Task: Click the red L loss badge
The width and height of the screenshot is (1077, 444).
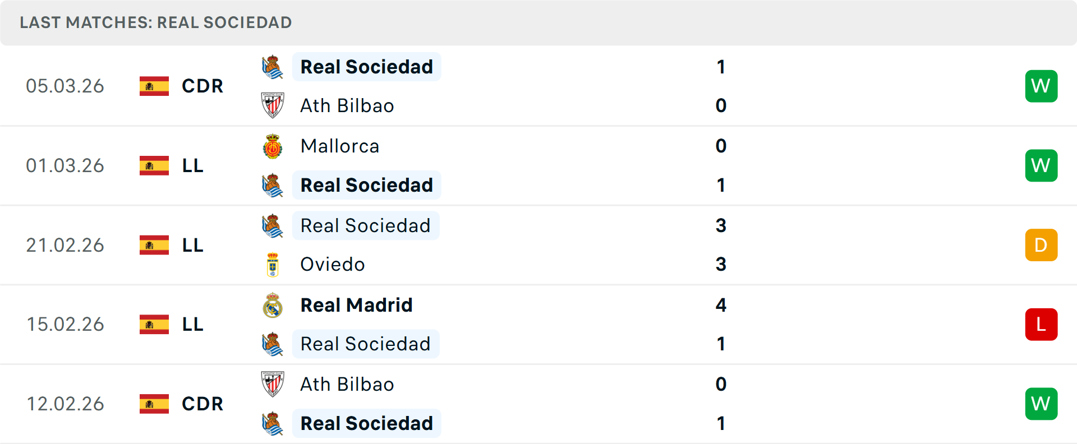Action: tap(1041, 325)
